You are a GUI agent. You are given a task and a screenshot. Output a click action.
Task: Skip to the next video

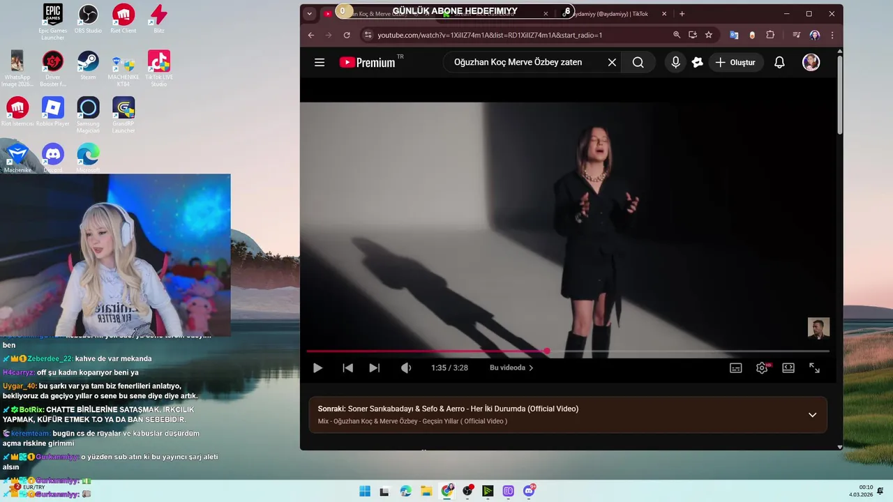point(374,367)
